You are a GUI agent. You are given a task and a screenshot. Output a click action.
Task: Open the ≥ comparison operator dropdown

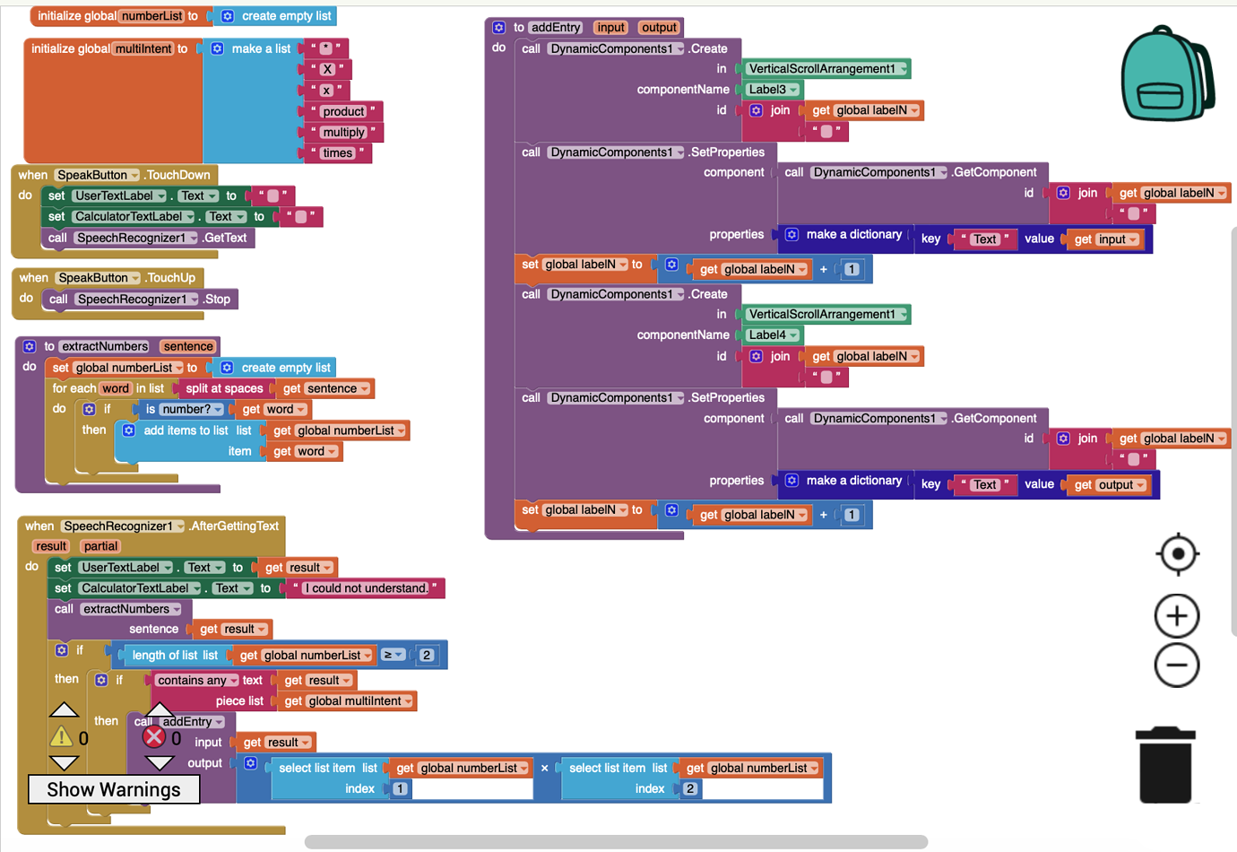394,655
